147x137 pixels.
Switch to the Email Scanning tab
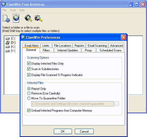pyautogui.click(x=97, y=46)
